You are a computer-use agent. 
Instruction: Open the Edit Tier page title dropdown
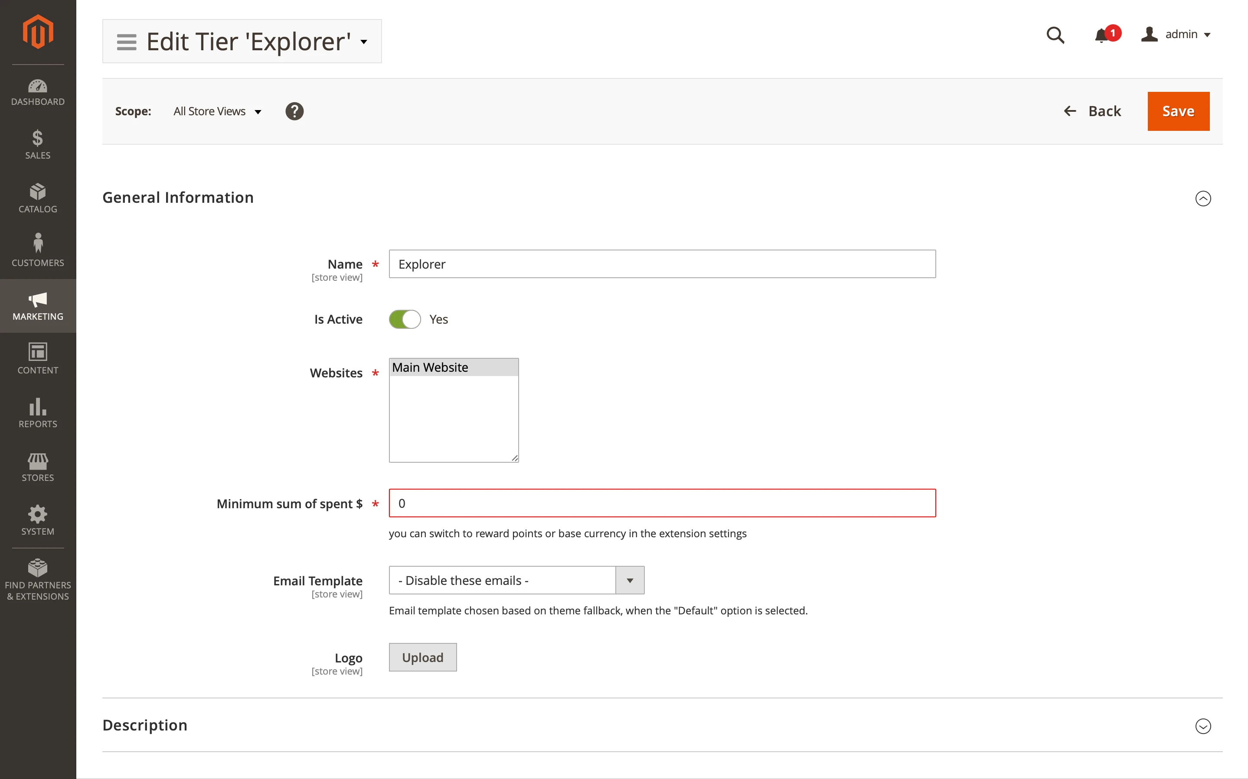364,42
